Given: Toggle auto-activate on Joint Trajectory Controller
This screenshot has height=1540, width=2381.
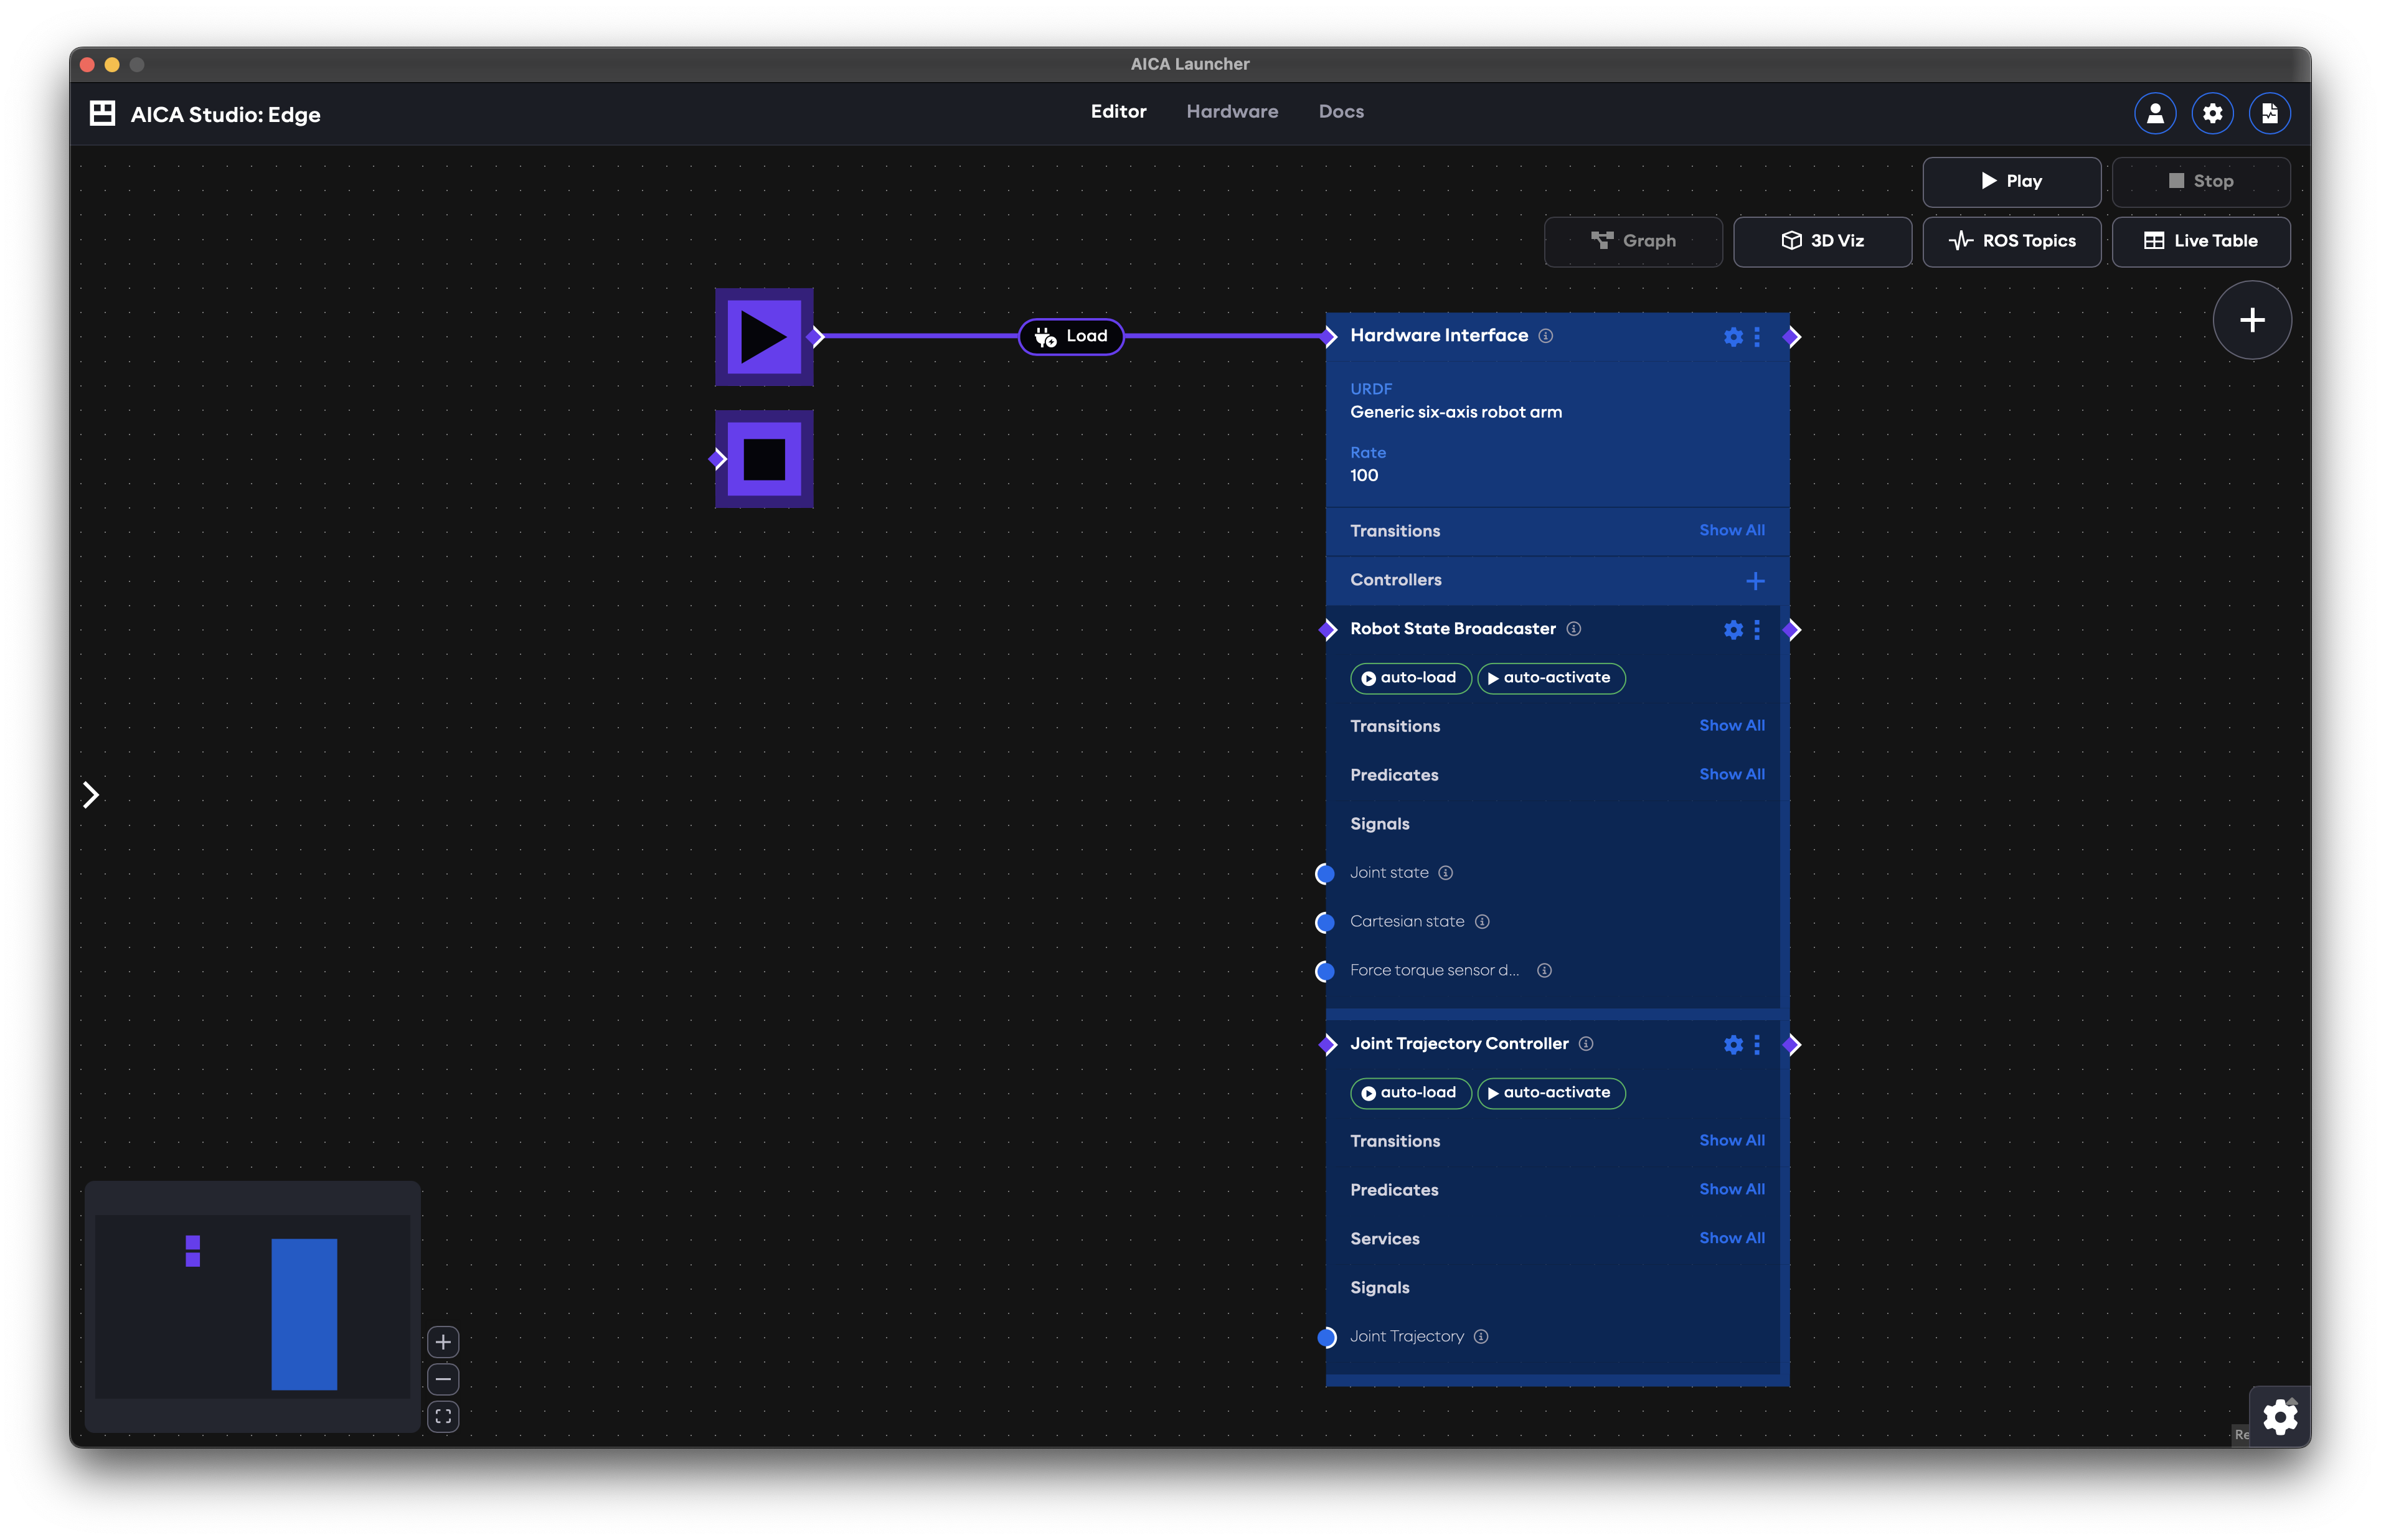Looking at the screenshot, I should click(x=1551, y=1093).
